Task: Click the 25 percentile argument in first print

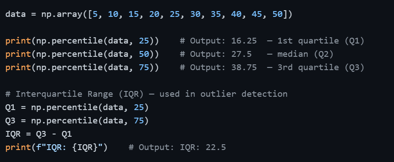Action: point(144,41)
